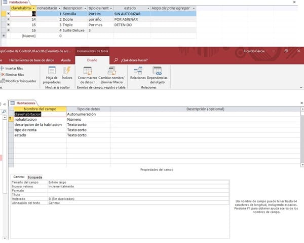Open the clavehabitacion column filter dropdown
This screenshot has height=243, width=304.
coord(33,9)
